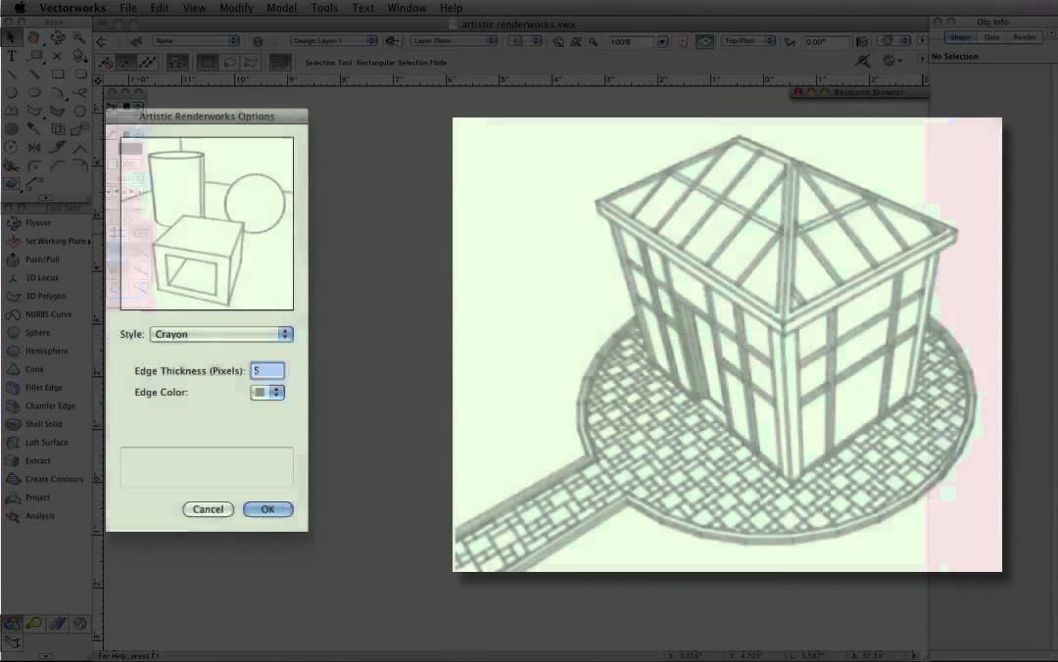Select the 3D Polygon tool
The width and height of the screenshot is (1058, 662).
46,296
